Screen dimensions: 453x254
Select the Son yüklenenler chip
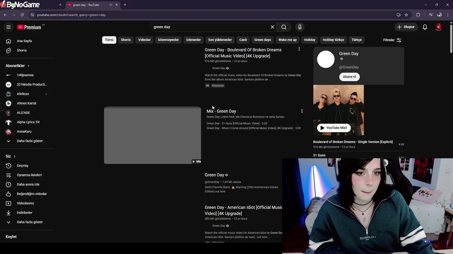click(220, 40)
